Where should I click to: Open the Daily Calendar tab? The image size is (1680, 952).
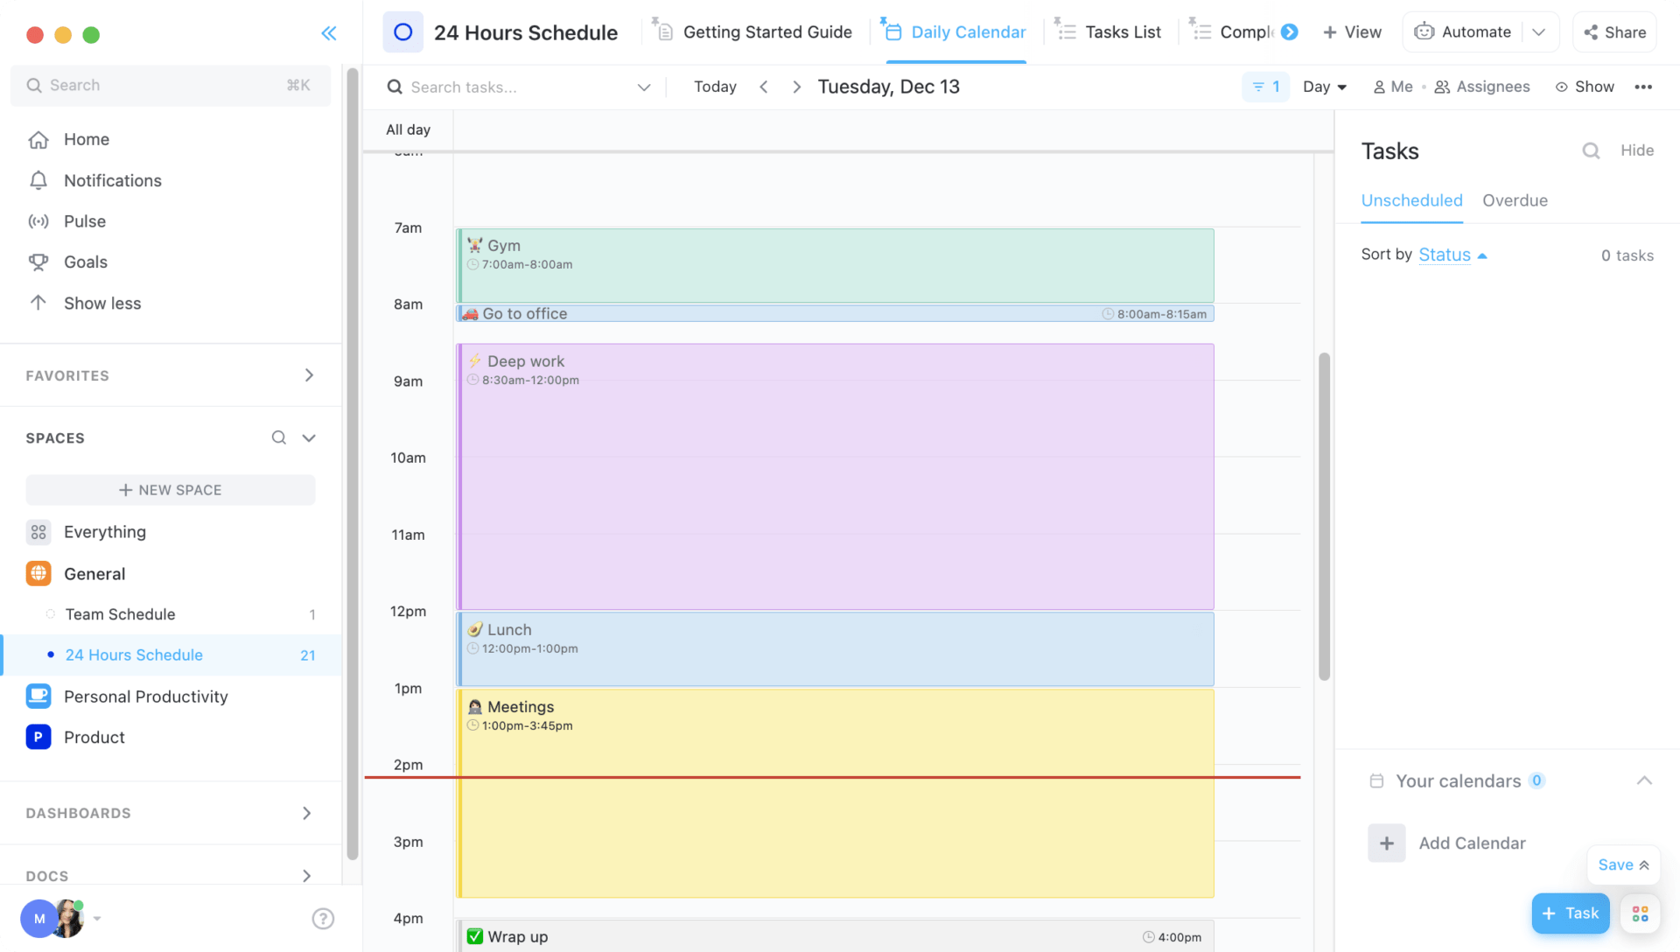[968, 31]
